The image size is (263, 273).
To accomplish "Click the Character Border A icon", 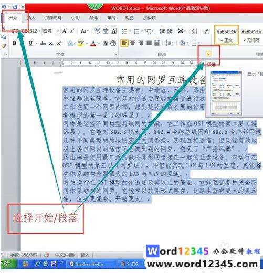I will (x=114, y=31).
